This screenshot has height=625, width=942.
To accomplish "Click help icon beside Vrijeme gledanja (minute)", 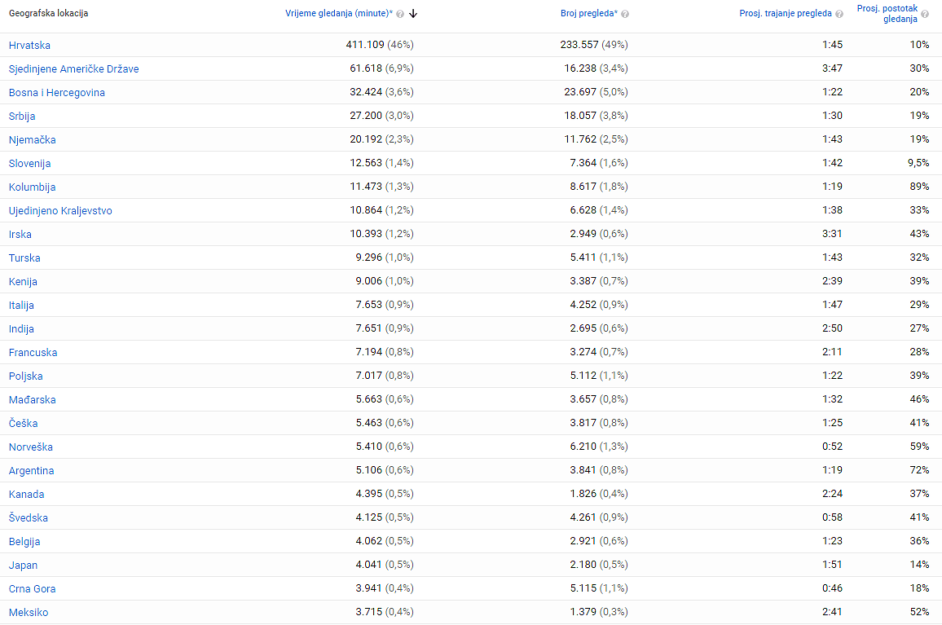I will (x=400, y=14).
